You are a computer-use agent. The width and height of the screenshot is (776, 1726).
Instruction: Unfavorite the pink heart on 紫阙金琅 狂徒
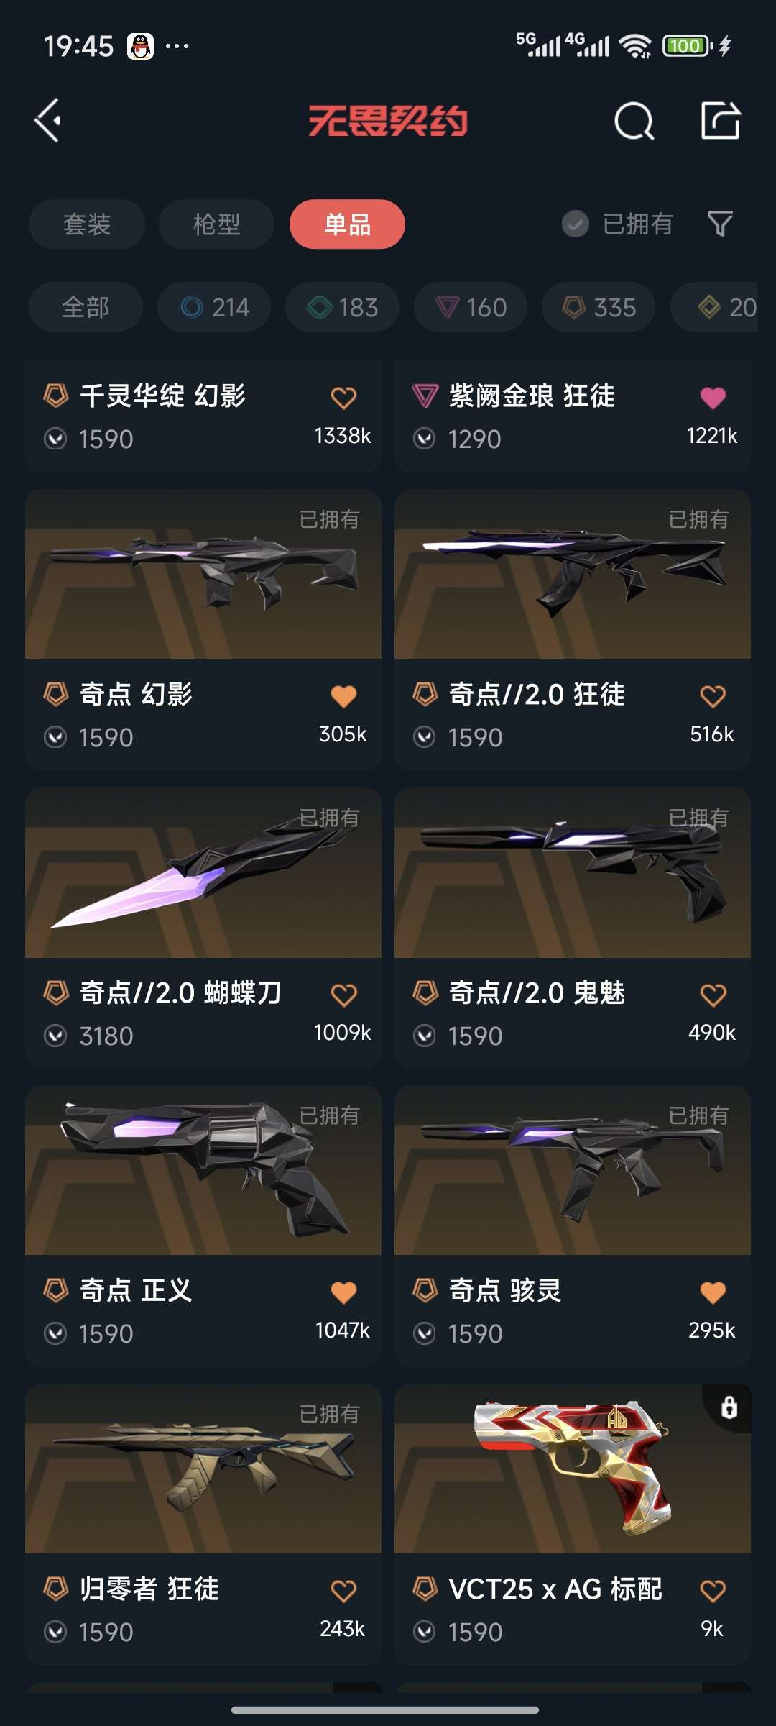pos(713,398)
